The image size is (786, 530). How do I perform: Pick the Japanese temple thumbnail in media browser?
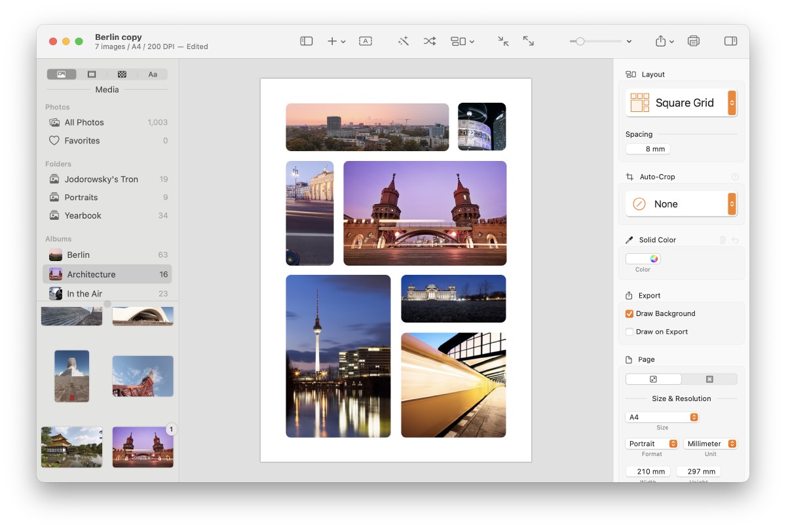pyautogui.click(x=72, y=447)
